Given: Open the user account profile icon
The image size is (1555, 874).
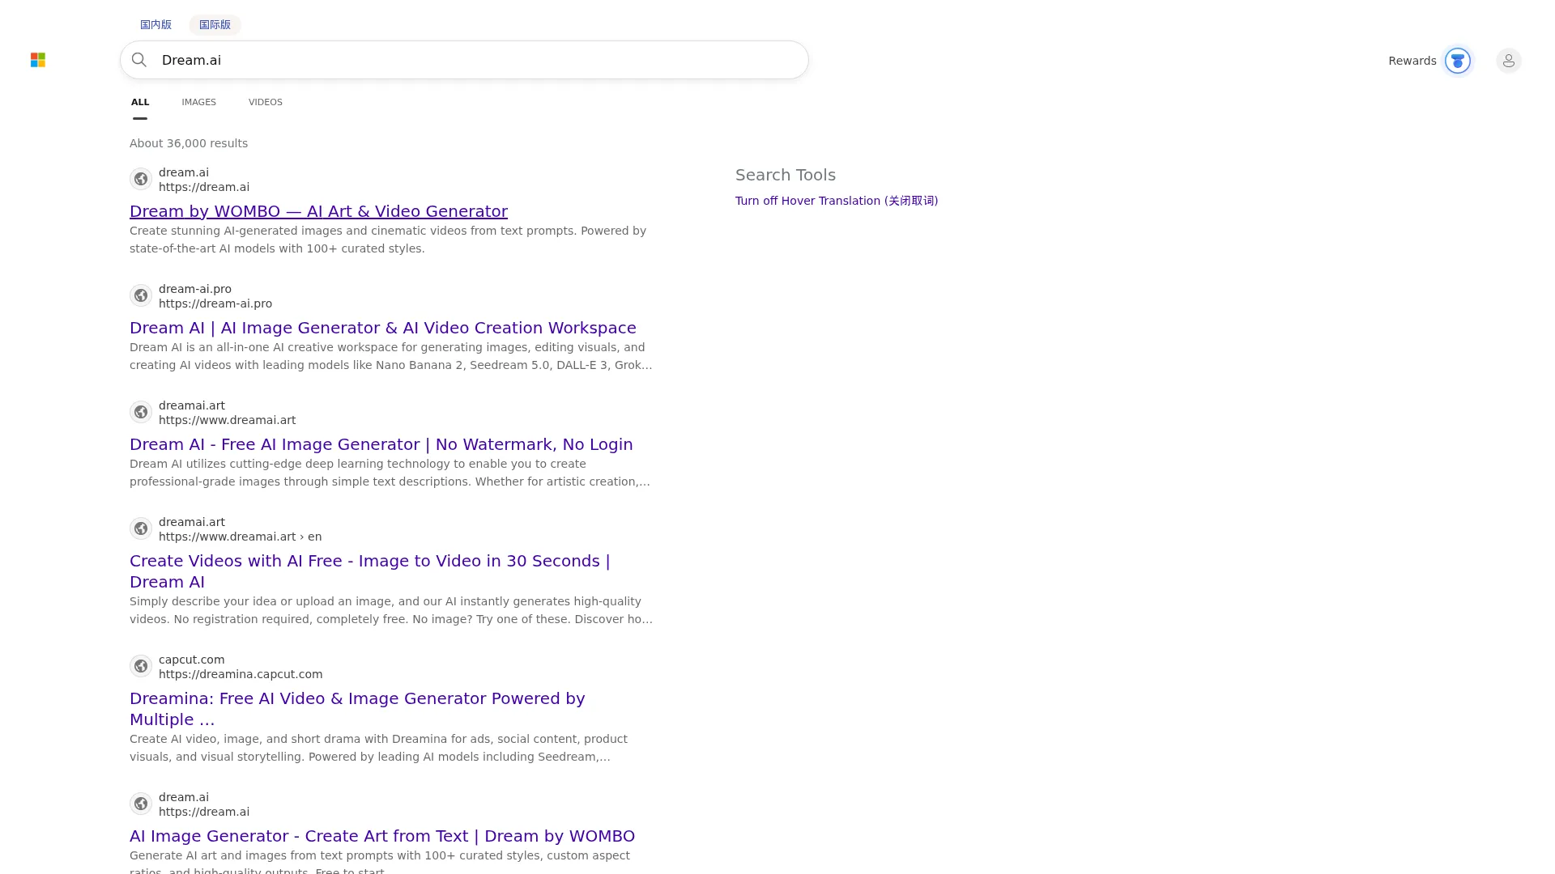Looking at the screenshot, I should coord(1509,61).
